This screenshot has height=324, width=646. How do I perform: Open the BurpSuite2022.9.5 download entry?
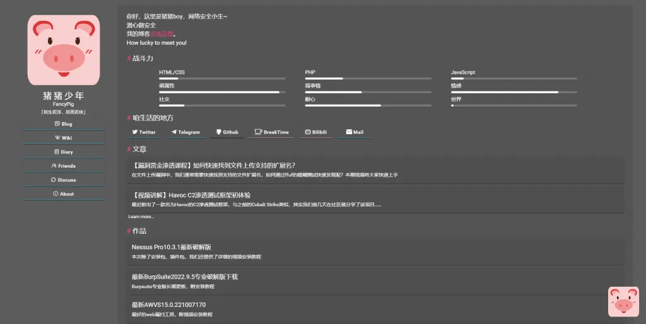coord(185,277)
